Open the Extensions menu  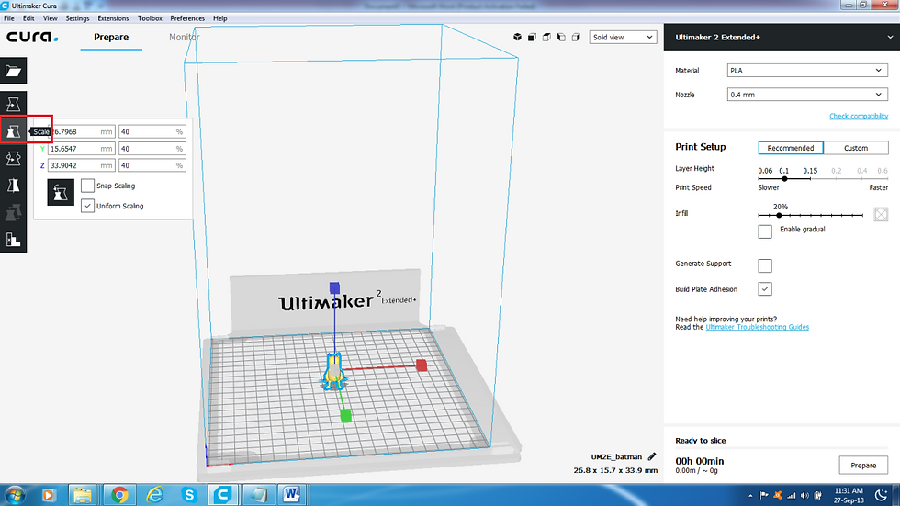[x=113, y=18]
